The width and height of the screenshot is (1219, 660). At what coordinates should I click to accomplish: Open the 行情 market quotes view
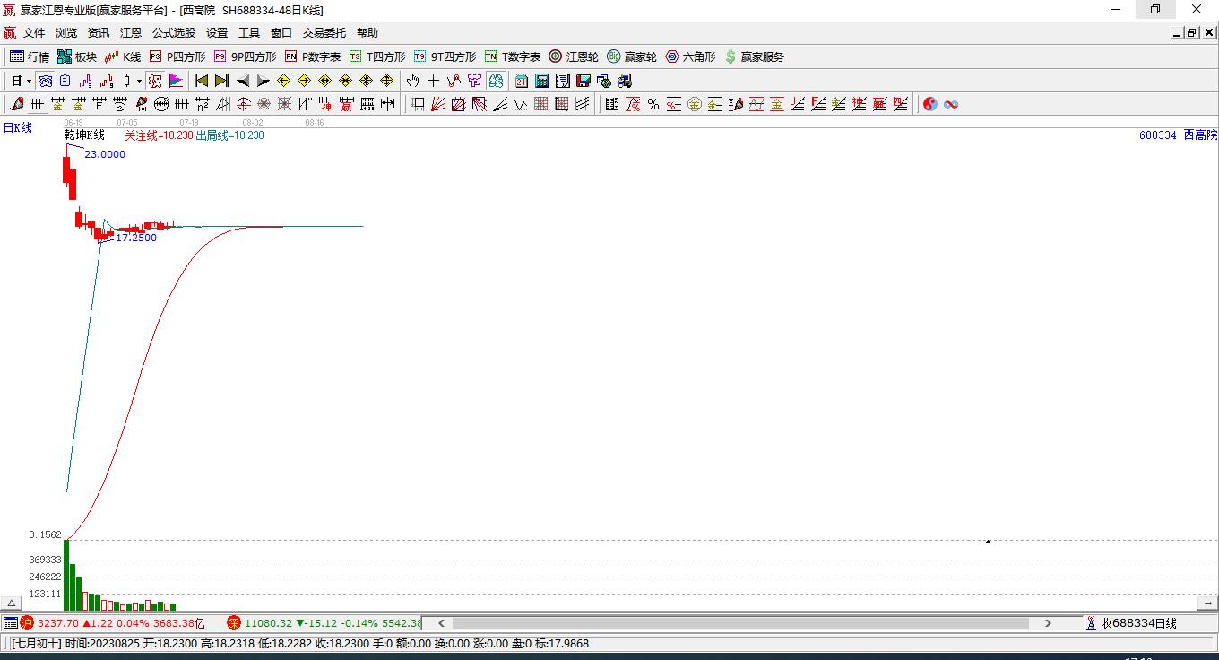pos(30,56)
